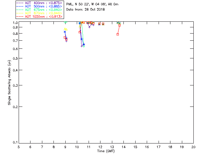Select the red square marker near albedo 0.82
Image resolution: width=199 pixels, height=159 pixels.
click(80, 32)
